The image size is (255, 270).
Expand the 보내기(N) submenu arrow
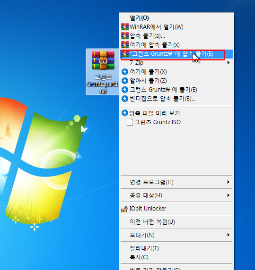[x=229, y=235]
